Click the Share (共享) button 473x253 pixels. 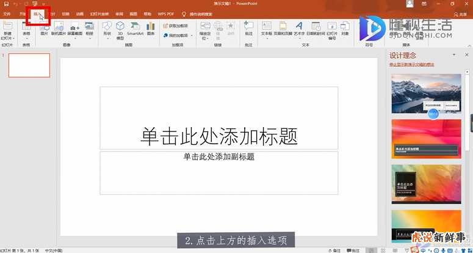point(460,14)
